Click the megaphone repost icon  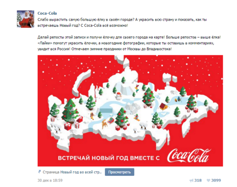point(191,181)
